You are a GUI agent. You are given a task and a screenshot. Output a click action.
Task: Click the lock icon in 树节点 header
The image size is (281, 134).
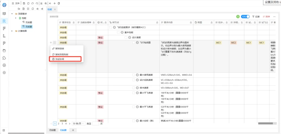coord(157,23)
